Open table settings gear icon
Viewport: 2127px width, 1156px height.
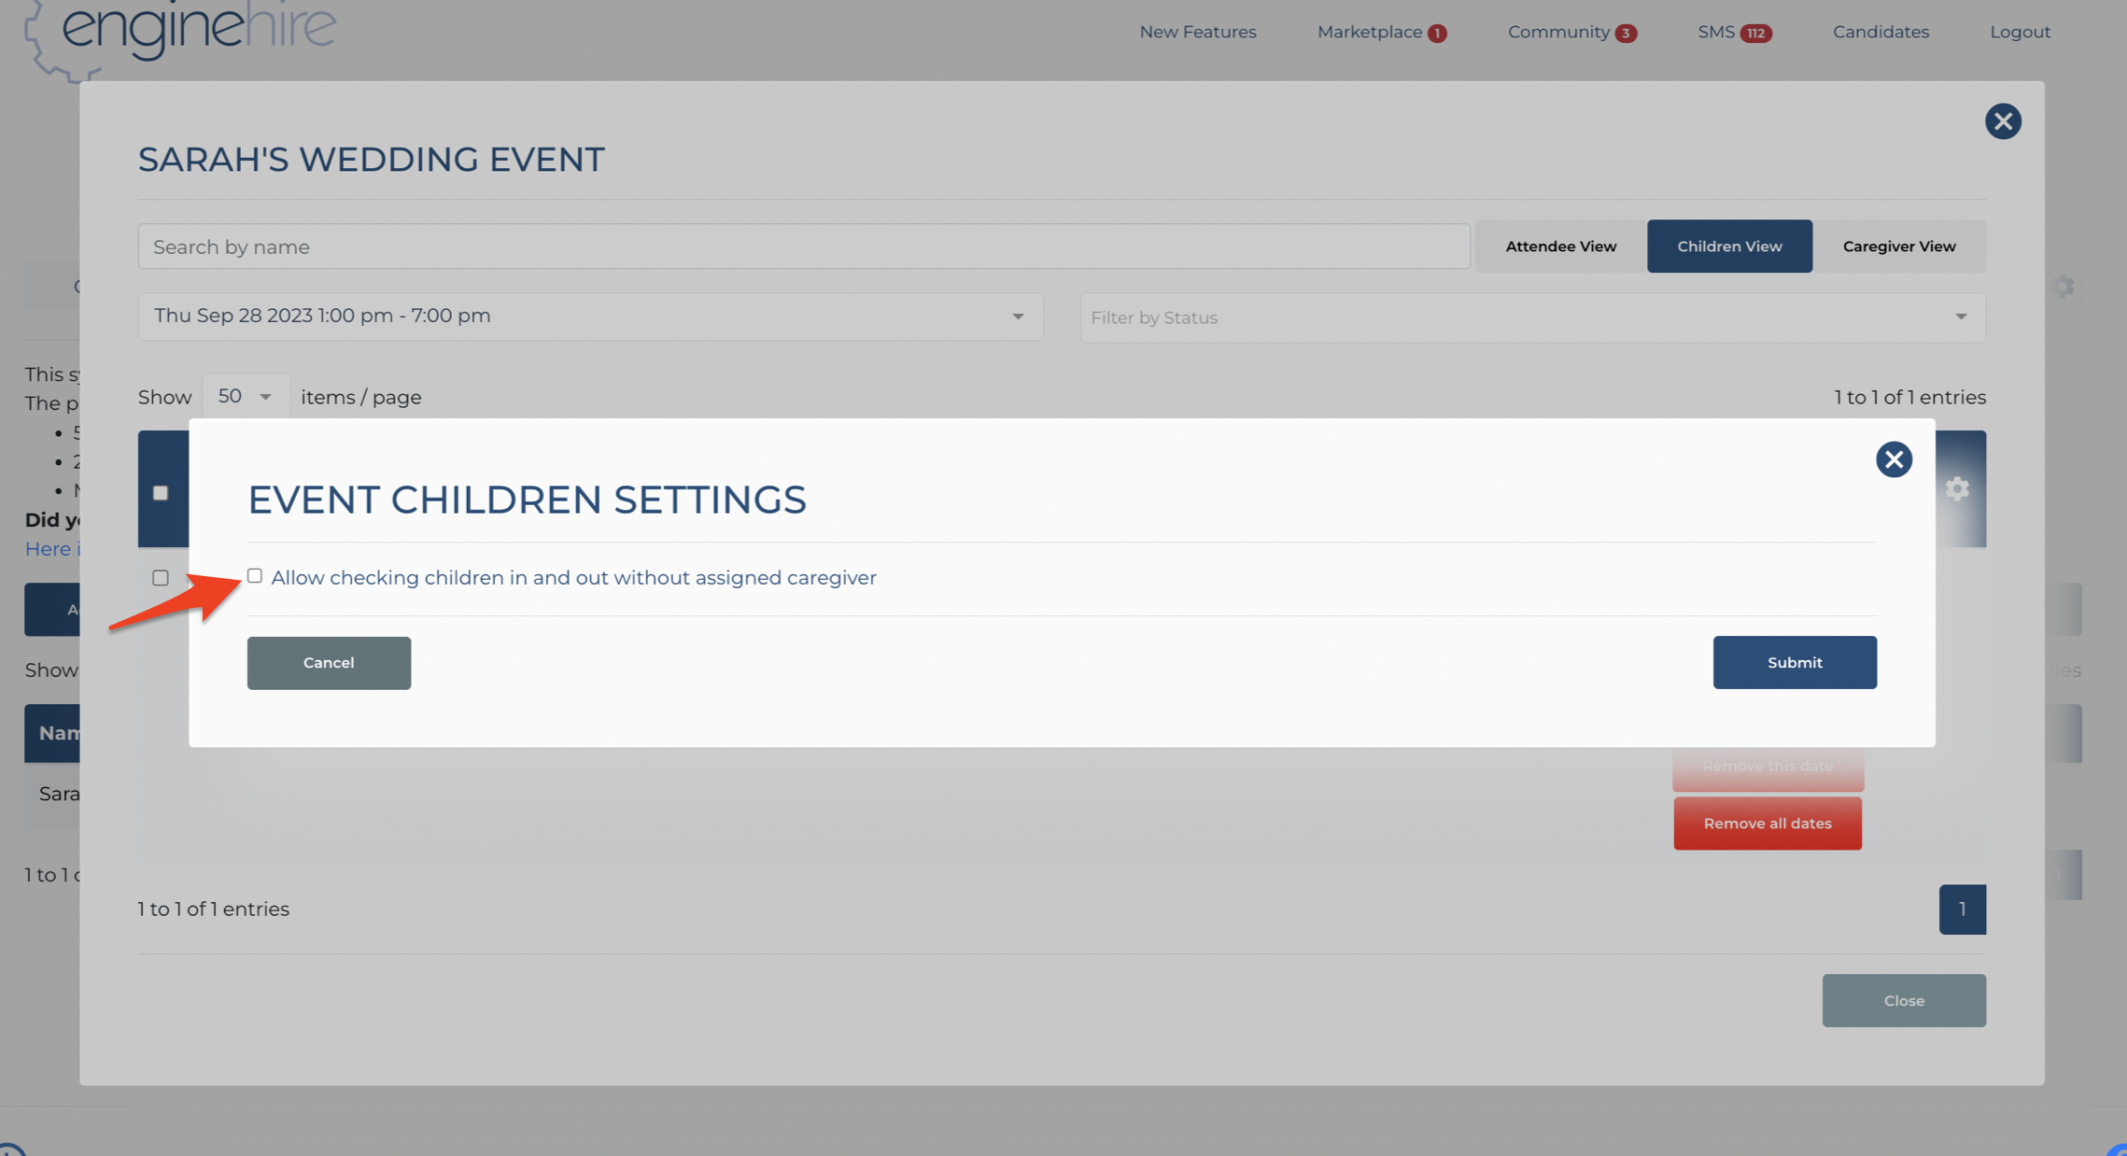pos(1957,488)
